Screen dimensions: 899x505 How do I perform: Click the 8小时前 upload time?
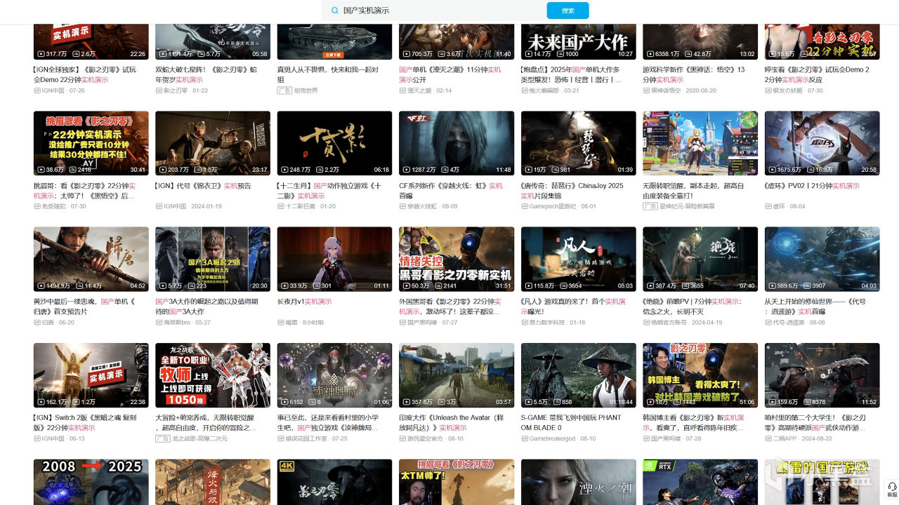313,323
